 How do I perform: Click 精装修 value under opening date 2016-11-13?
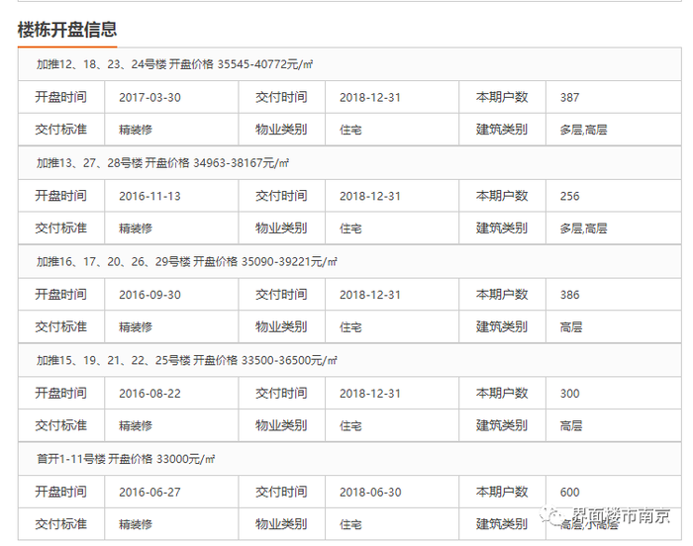coord(136,228)
